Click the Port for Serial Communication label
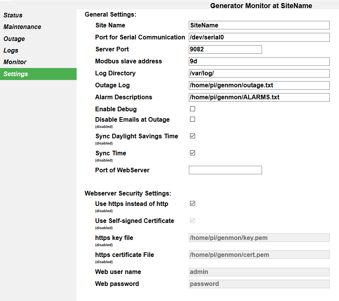Screen dimensions: 339x301 coord(140,37)
